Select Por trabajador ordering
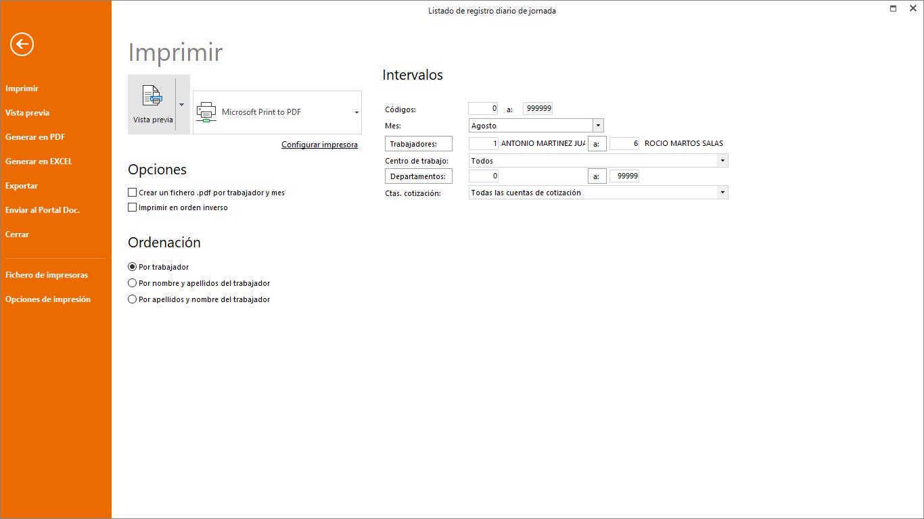The height and width of the screenshot is (519, 924). [x=133, y=267]
